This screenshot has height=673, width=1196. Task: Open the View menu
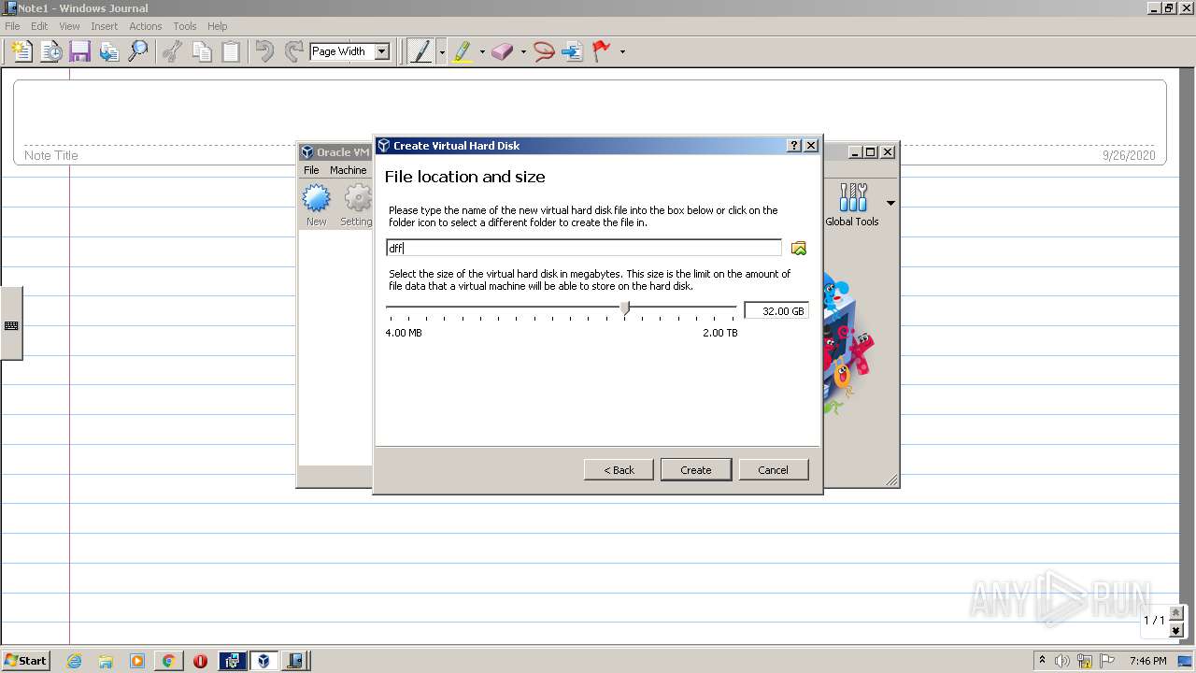click(x=69, y=26)
